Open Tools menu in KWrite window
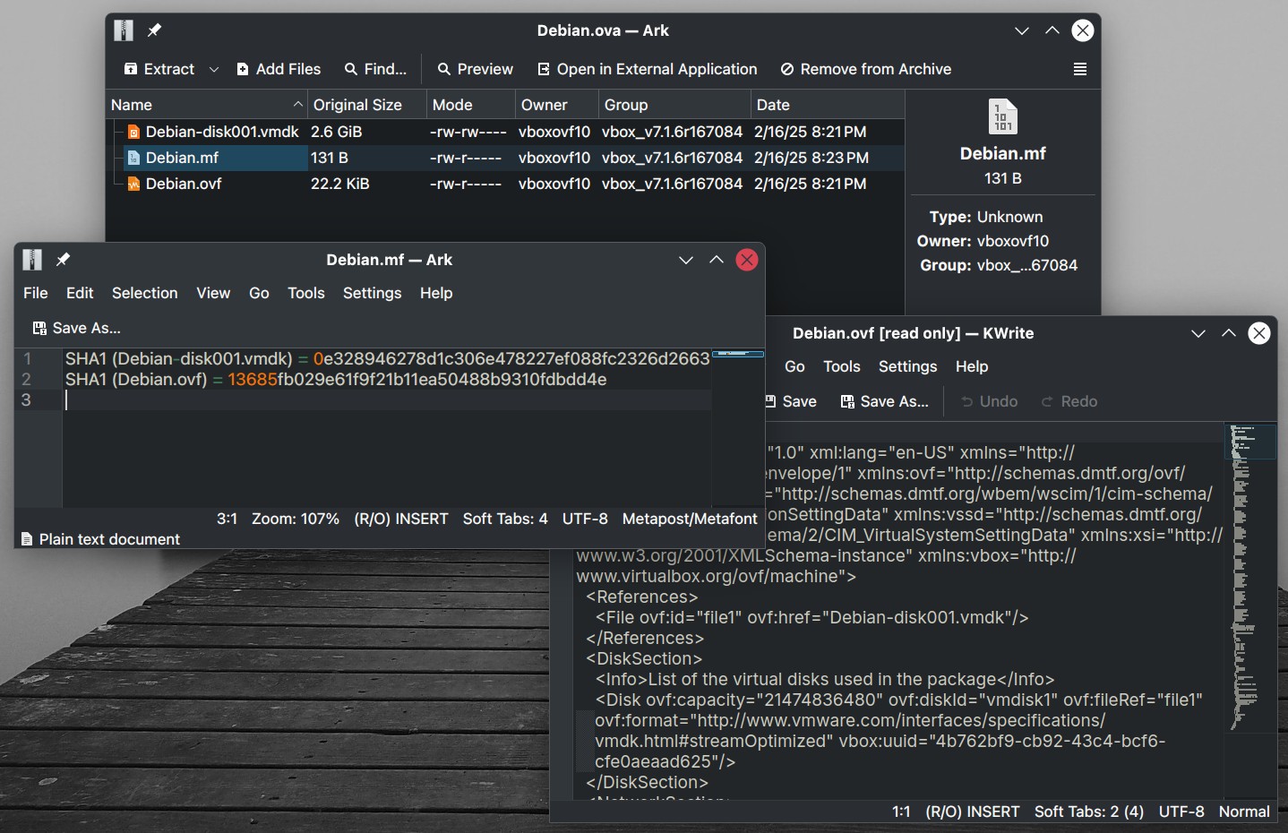Screen dimensions: 1288x833 tap(842, 366)
